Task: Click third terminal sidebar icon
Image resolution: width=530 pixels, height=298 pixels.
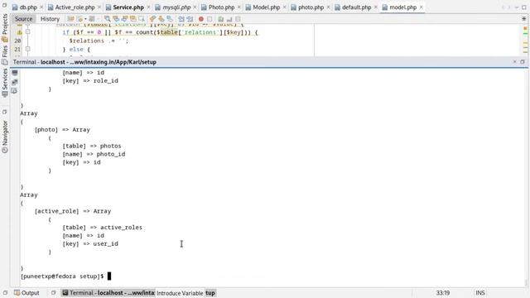Action: pos(15,90)
